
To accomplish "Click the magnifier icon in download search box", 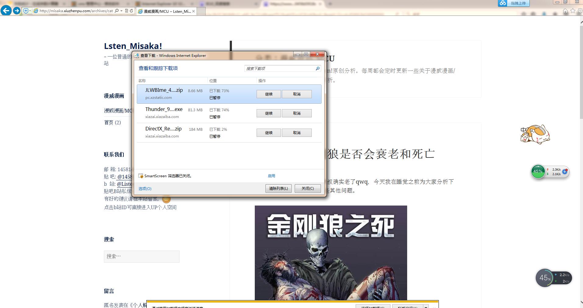I will (x=318, y=68).
